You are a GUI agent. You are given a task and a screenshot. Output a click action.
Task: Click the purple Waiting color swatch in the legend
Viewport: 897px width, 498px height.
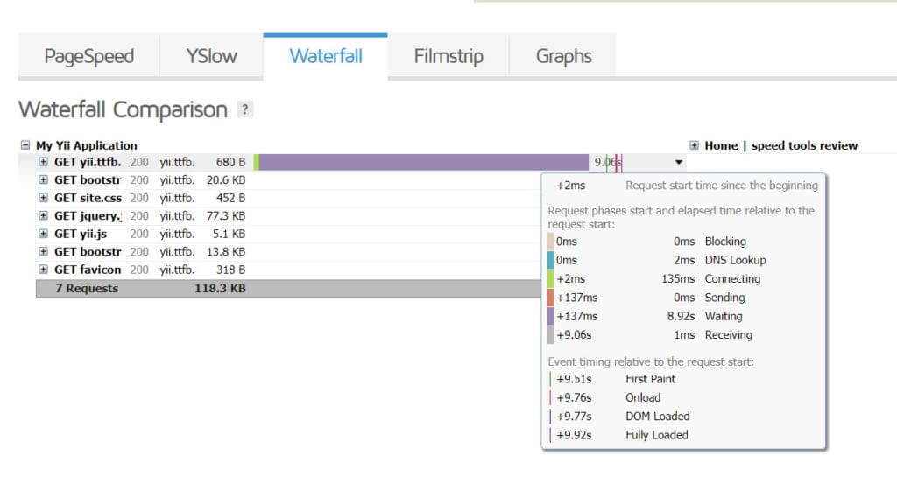(x=551, y=316)
